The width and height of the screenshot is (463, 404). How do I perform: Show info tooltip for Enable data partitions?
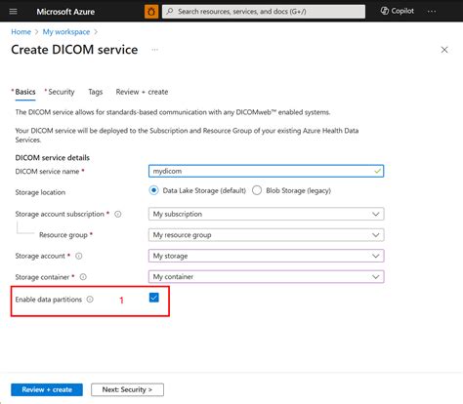pos(90,300)
